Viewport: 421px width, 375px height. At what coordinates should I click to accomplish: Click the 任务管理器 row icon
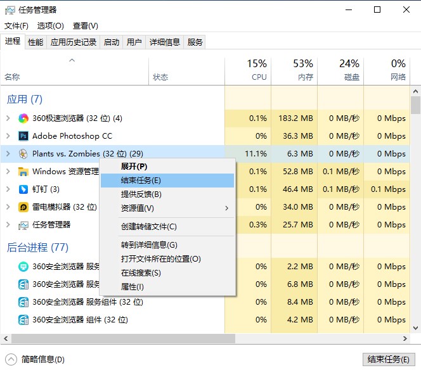23,225
